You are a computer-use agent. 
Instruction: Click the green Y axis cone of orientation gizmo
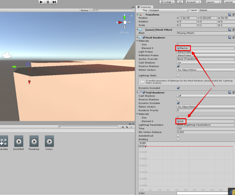125,16
